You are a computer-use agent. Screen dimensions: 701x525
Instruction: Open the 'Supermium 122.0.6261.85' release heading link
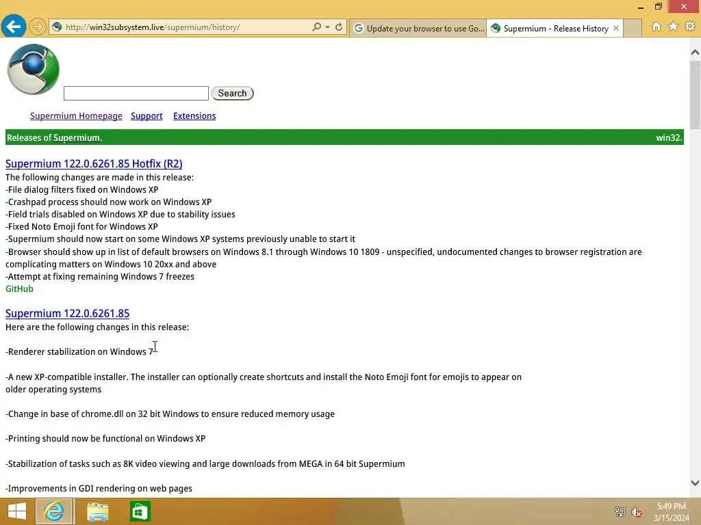click(68, 313)
